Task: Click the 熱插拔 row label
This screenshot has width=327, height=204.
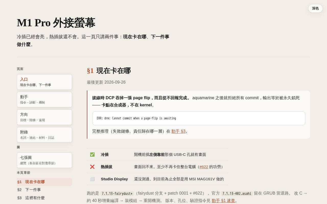Action: pos(107,167)
